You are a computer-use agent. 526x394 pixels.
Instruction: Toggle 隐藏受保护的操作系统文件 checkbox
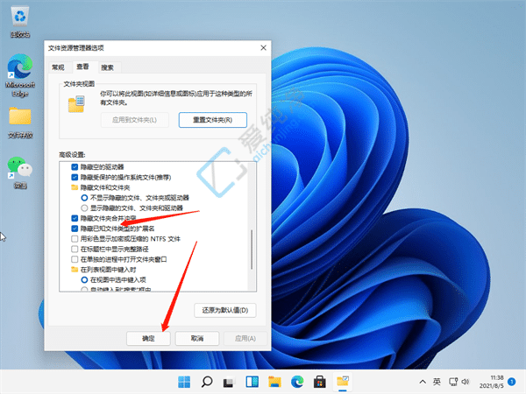(75, 177)
